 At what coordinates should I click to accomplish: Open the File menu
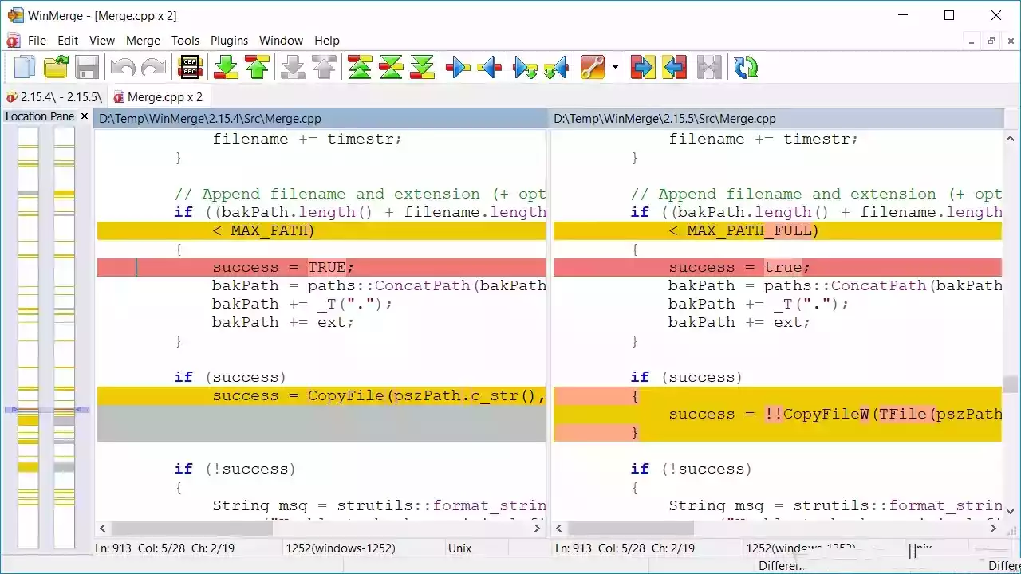coord(37,40)
